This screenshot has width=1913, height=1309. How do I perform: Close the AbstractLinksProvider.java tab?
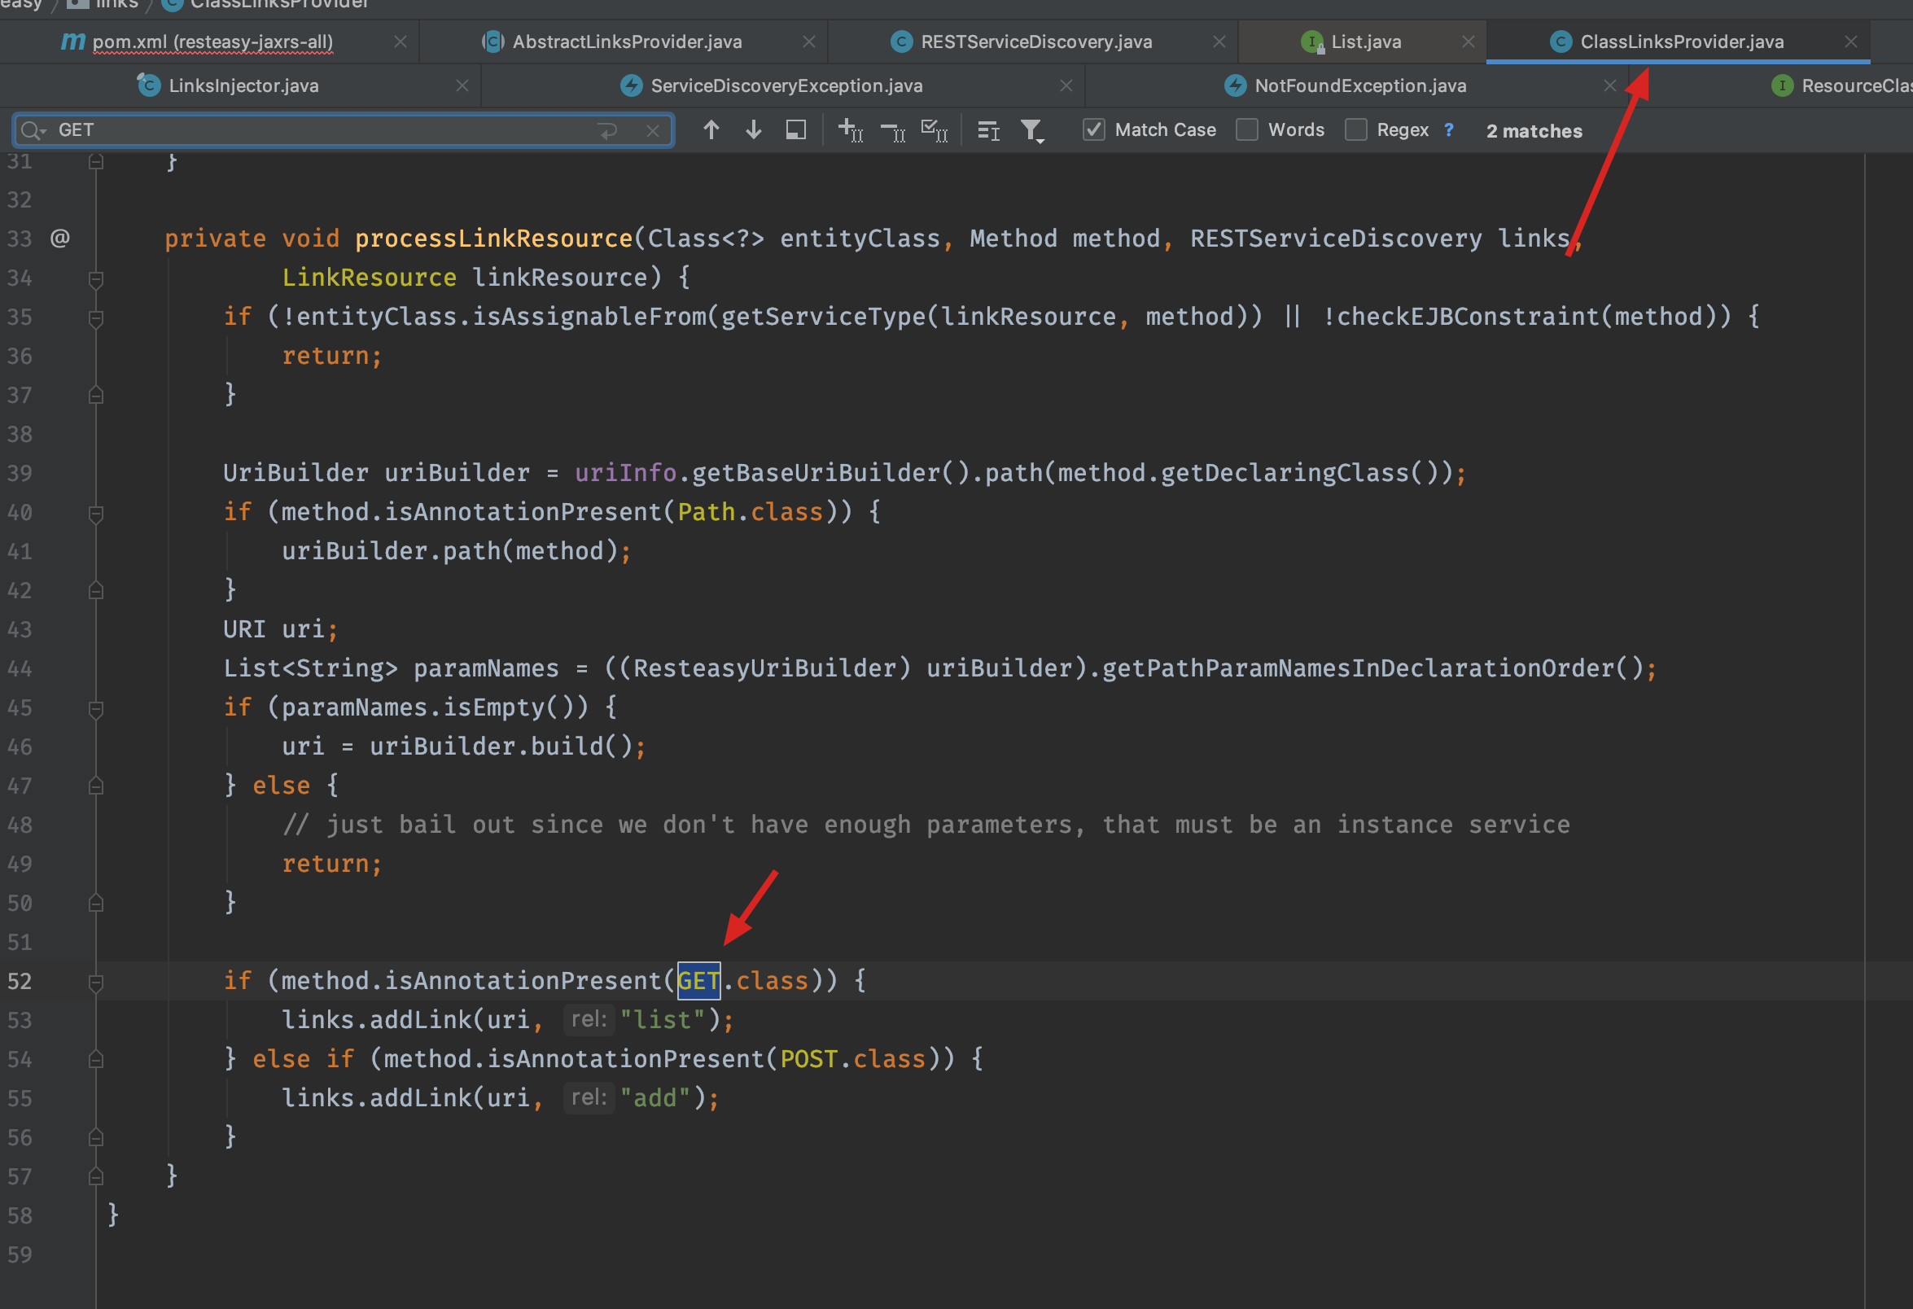pos(808,42)
